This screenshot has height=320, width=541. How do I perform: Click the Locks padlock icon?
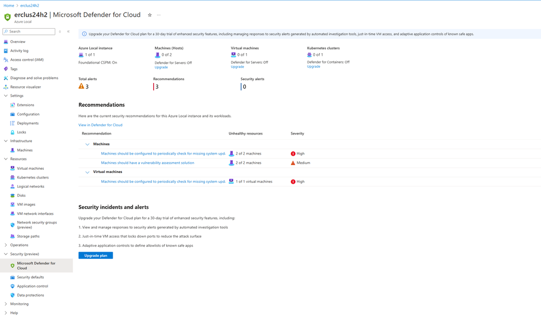point(12,132)
